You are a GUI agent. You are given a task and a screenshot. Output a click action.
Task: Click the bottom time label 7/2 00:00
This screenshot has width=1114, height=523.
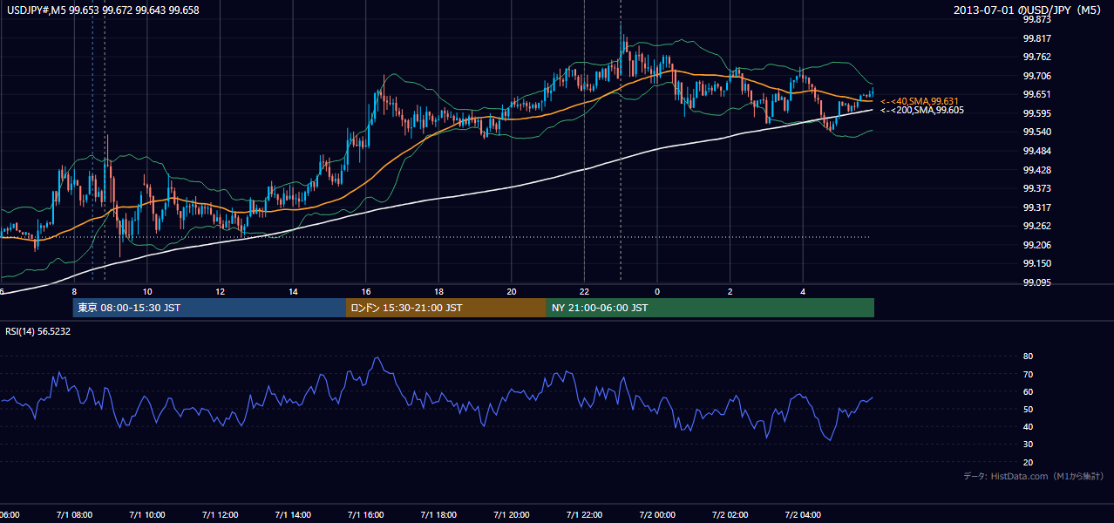coord(657,515)
